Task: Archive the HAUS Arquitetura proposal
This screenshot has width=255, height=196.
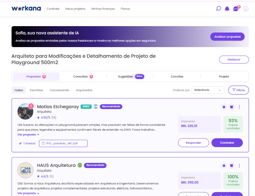Action: tap(232, 166)
